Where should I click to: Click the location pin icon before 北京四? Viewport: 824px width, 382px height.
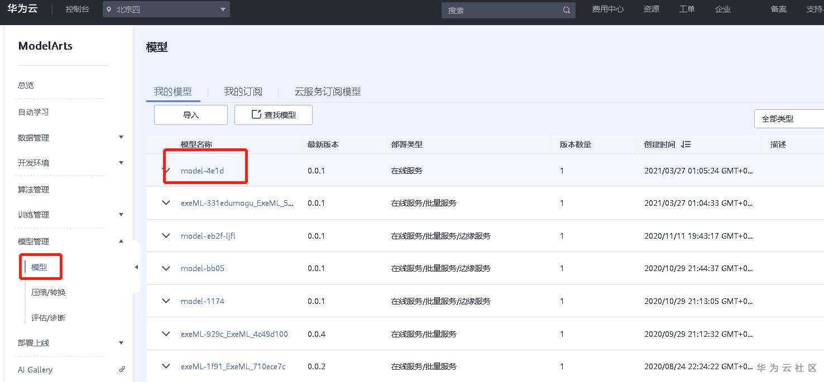pos(108,9)
